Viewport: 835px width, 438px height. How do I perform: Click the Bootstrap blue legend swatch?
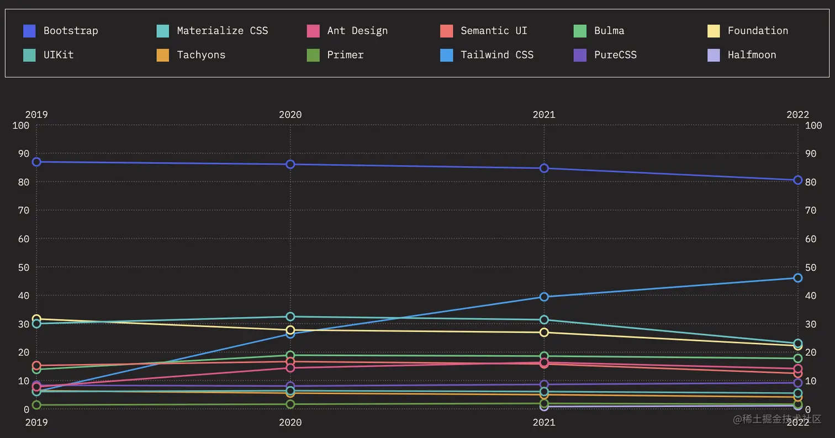click(x=29, y=31)
